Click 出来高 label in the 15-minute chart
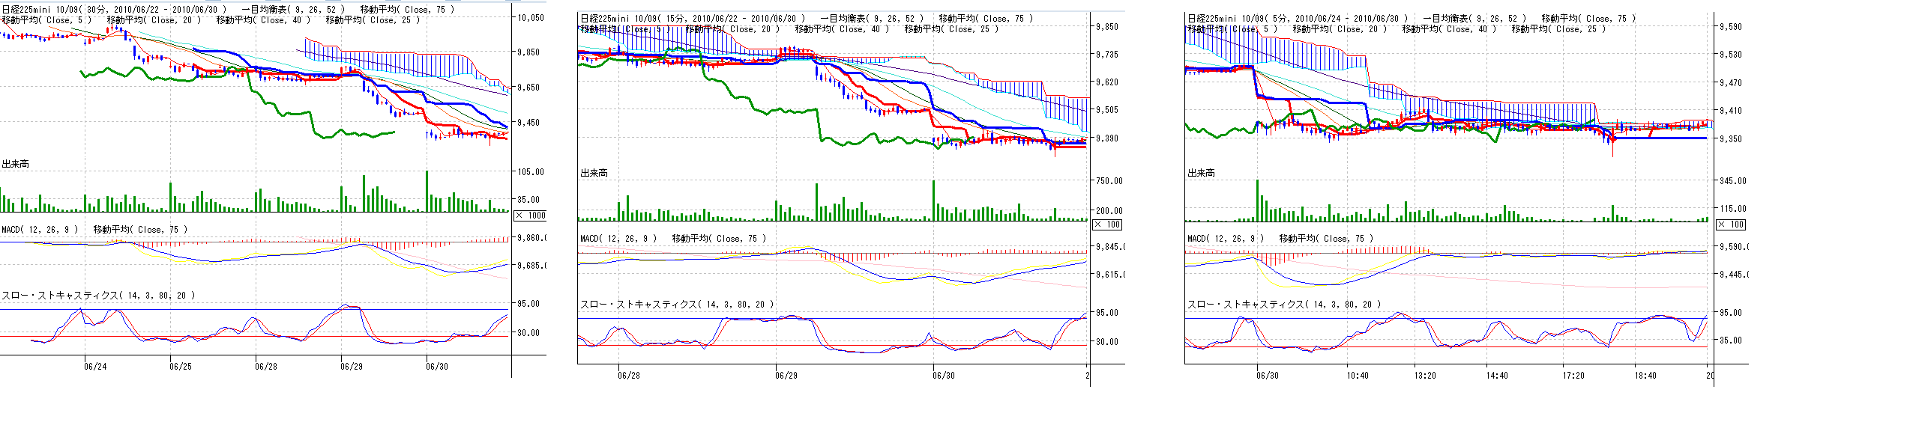The width and height of the screenshot is (1916, 446). (x=594, y=173)
